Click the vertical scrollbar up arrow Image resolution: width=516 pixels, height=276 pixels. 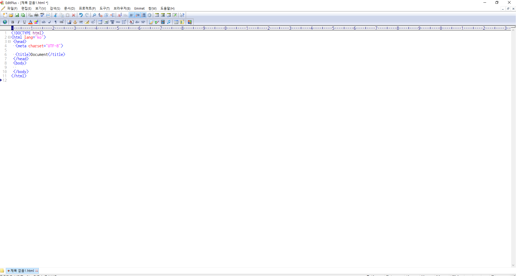pyautogui.click(x=513, y=30)
